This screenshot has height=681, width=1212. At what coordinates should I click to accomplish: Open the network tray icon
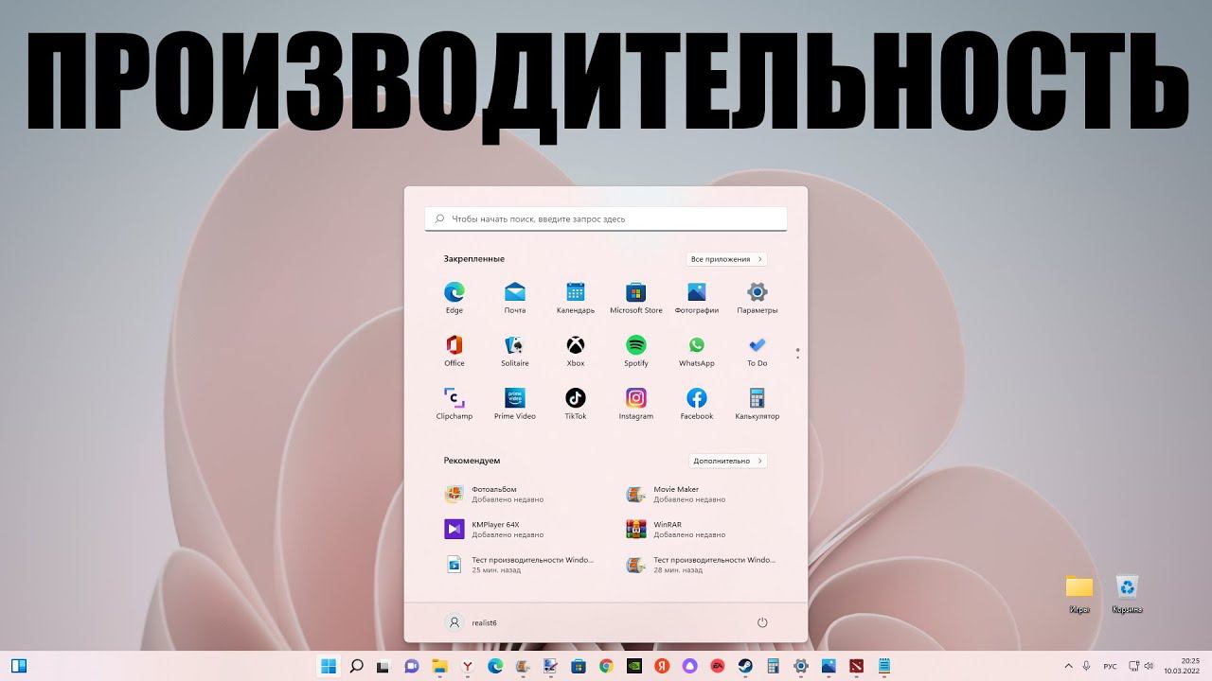1133,666
